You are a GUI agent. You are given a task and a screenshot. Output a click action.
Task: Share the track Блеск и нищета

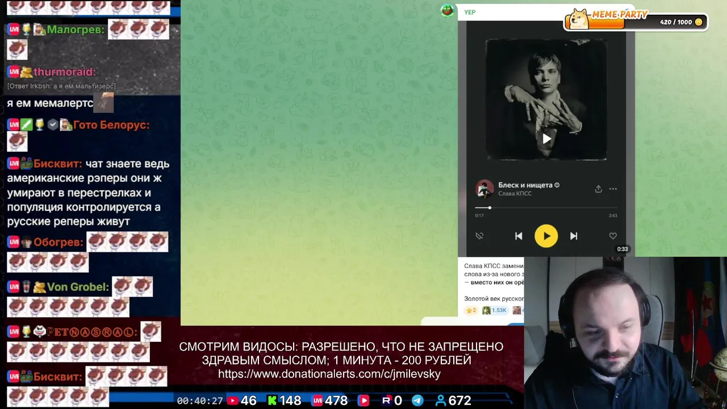click(x=598, y=189)
